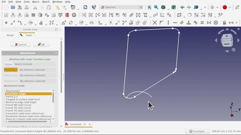Open the Sketcher workbench selector dropdown
This screenshot has width=241, height=135.
pyautogui.click(x=121, y=7)
